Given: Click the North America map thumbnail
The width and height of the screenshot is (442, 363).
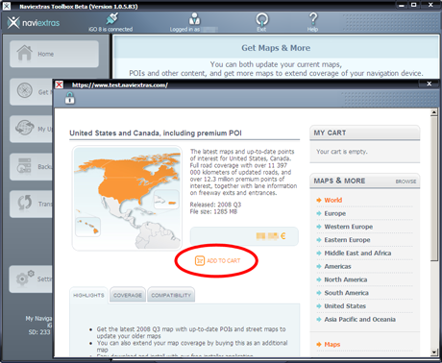Looking at the screenshot, I should (x=127, y=198).
